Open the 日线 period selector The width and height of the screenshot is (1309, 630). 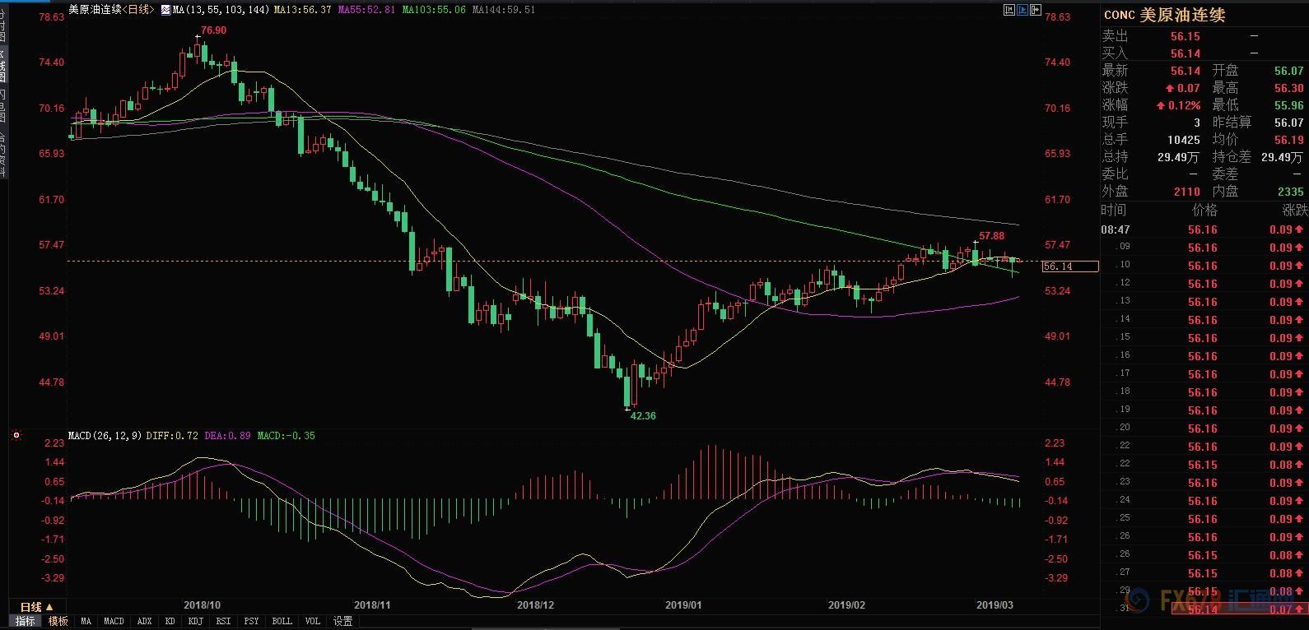[x=36, y=607]
